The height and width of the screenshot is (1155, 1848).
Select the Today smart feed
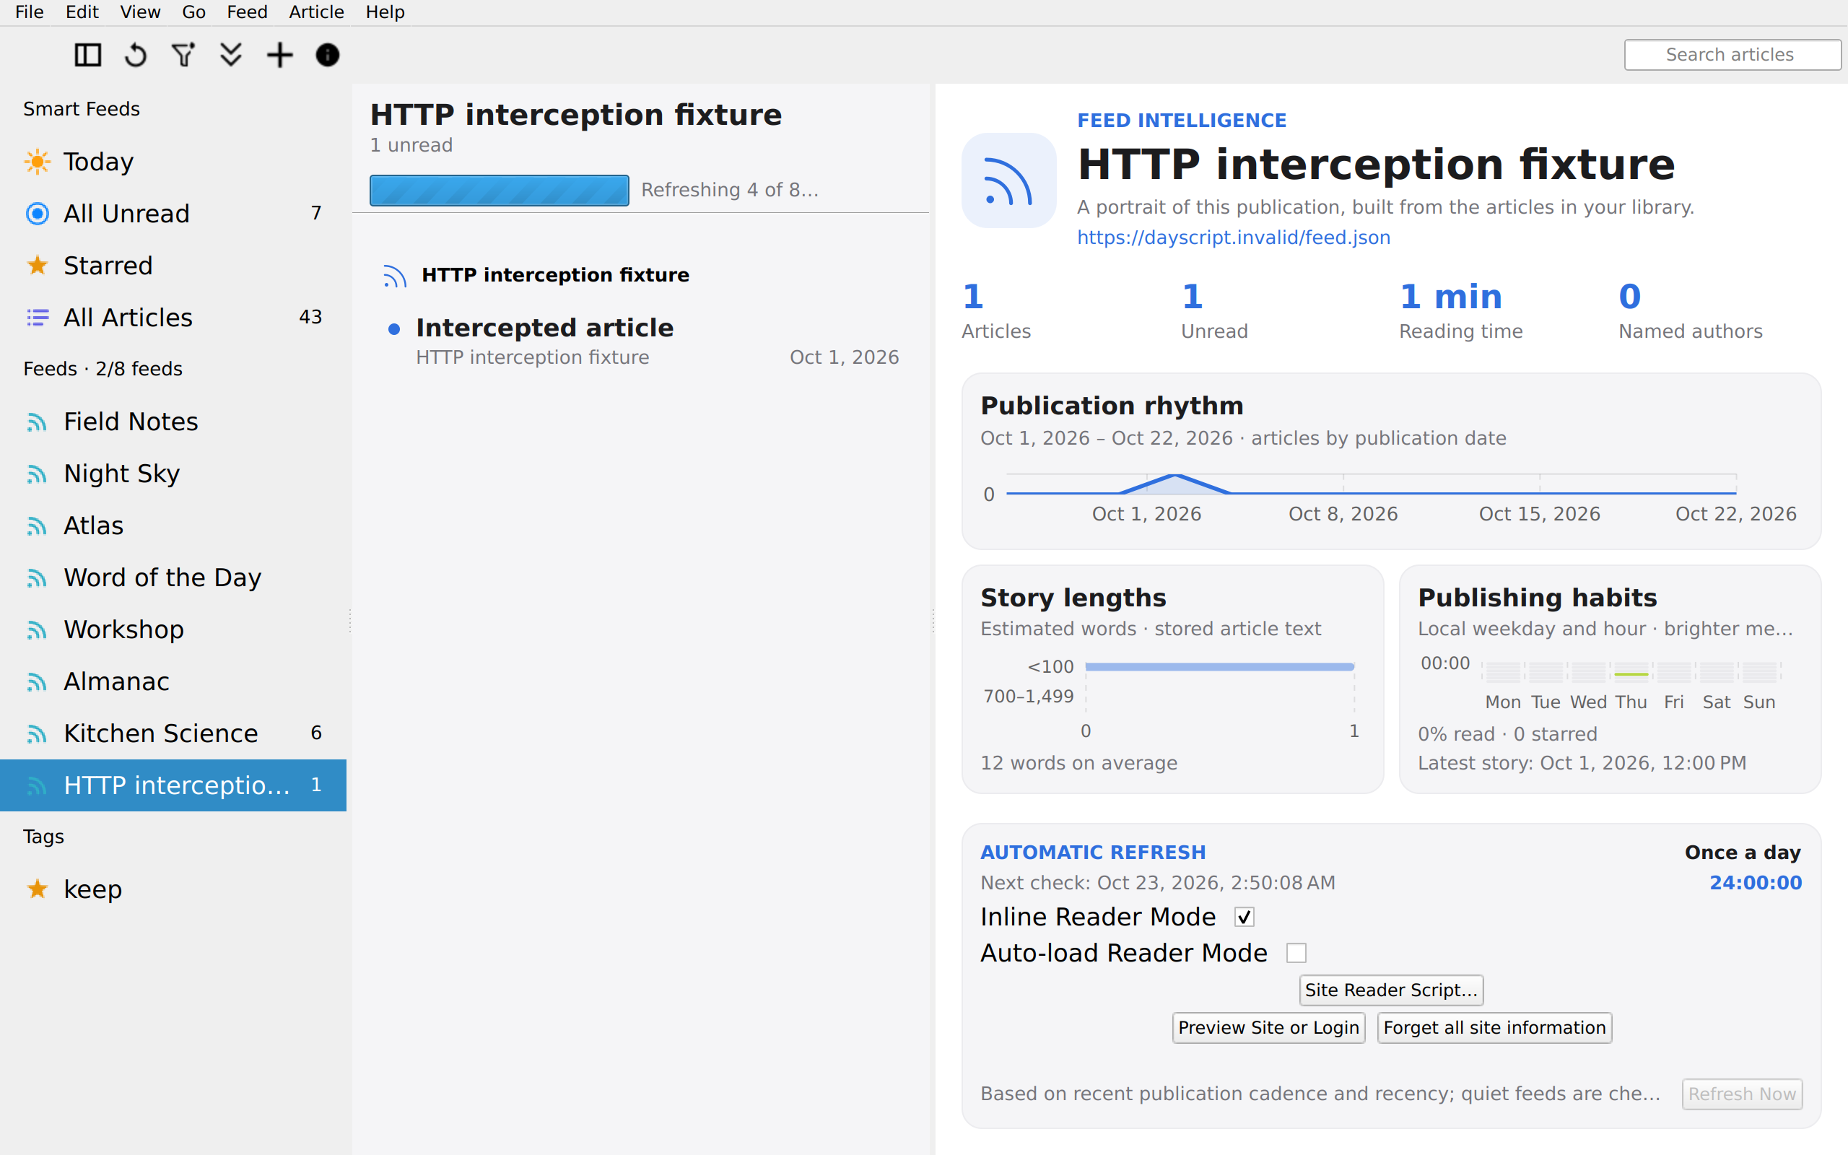[x=173, y=162]
